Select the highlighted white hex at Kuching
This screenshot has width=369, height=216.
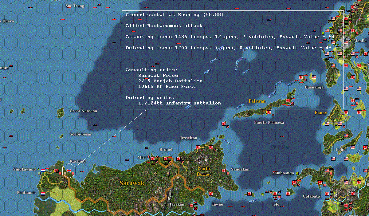click(69, 171)
